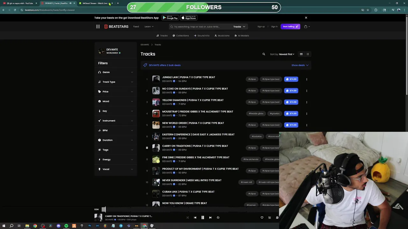Click the Sign up link

pyautogui.click(x=261, y=27)
